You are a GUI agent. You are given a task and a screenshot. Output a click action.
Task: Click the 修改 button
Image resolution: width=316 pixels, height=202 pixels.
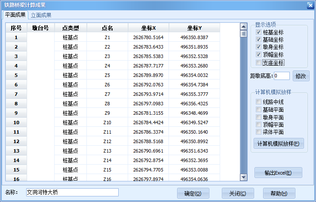301,76
